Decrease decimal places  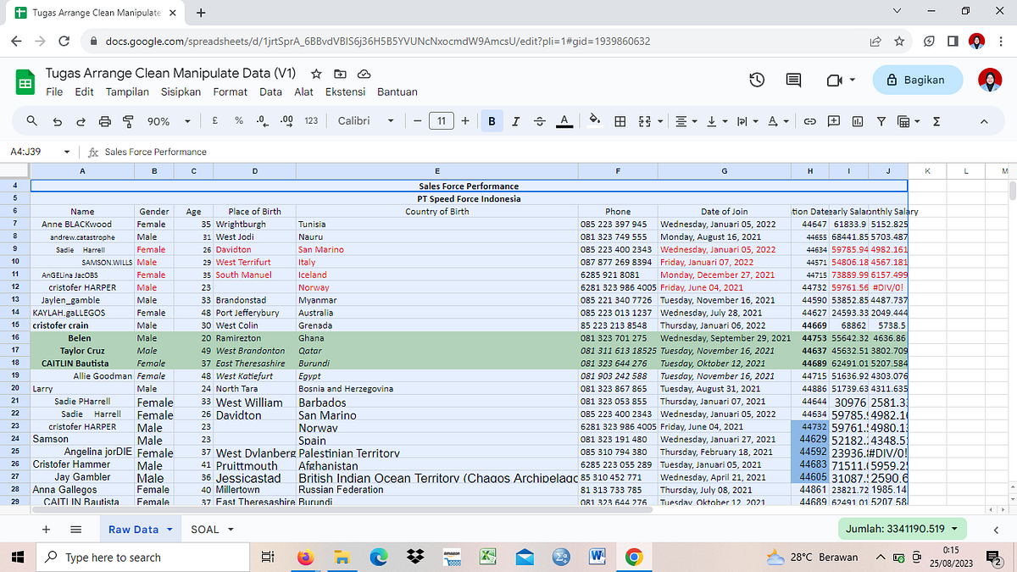pos(262,120)
